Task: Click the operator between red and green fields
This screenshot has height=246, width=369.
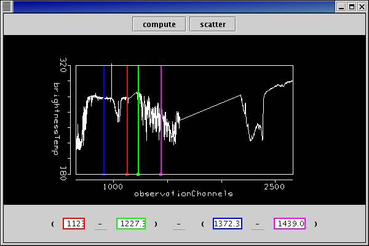Action: [100, 224]
